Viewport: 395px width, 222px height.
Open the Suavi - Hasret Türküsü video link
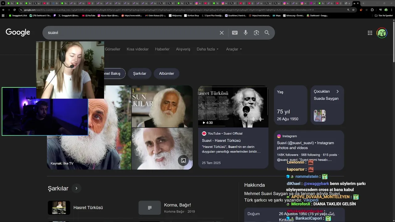(221, 141)
